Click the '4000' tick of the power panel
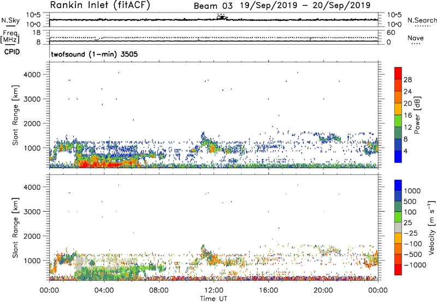 (x=32, y=75)
